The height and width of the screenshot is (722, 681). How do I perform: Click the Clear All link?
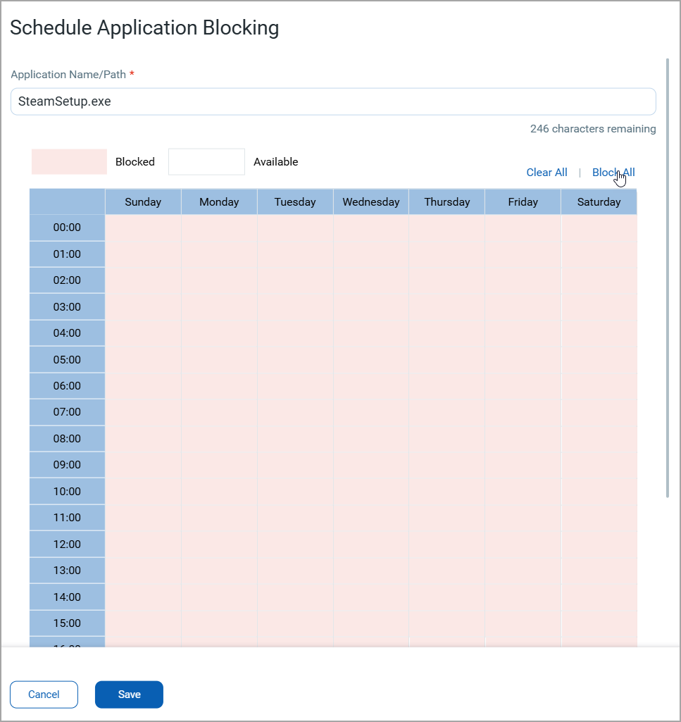tap(546, 173)
